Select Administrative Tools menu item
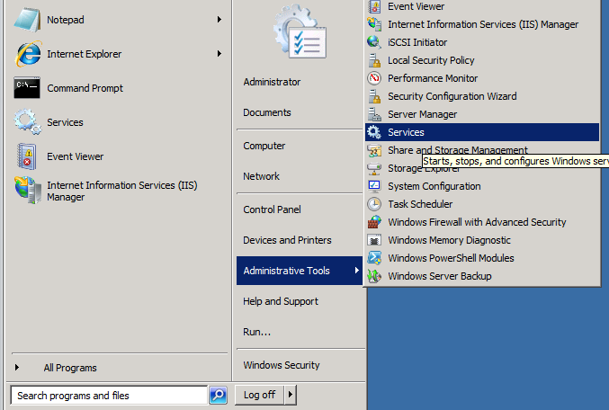Image resolution: width=609 pixels, height=410 pixels. [x=300, y=271]
